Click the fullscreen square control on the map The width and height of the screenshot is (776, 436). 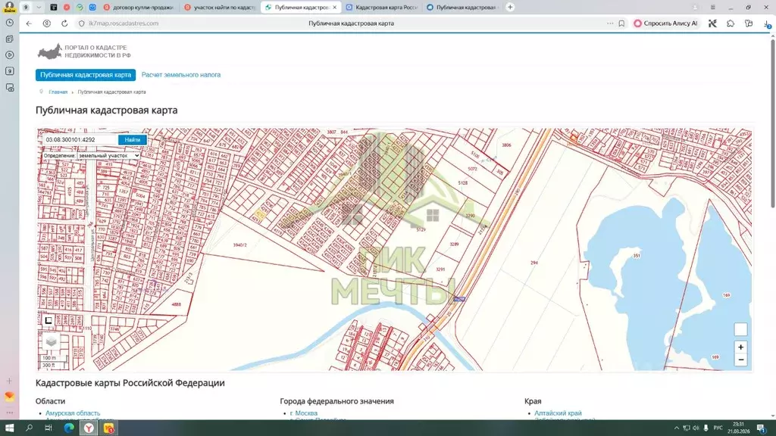[740, 329]
